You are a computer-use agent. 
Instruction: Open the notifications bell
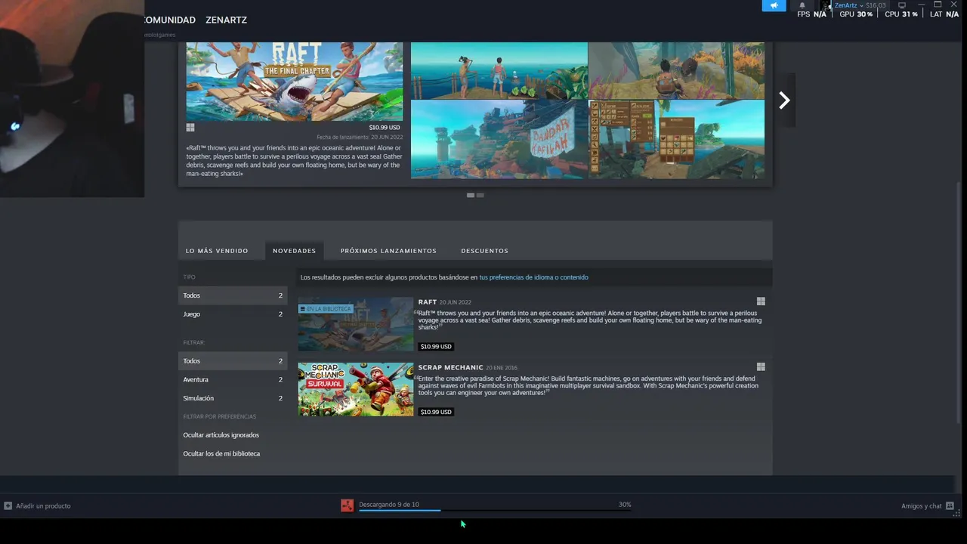pyautogui.click(x=802, y=5)
